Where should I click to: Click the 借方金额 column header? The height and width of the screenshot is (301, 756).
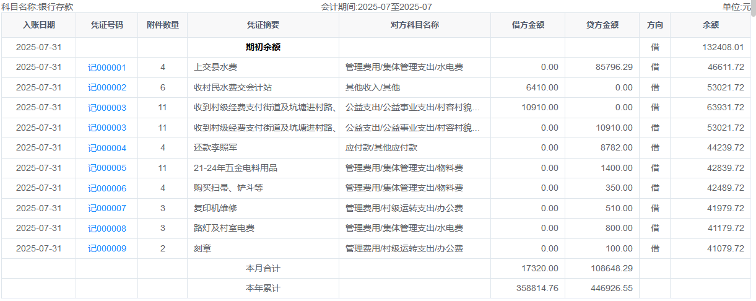point(528,25)
